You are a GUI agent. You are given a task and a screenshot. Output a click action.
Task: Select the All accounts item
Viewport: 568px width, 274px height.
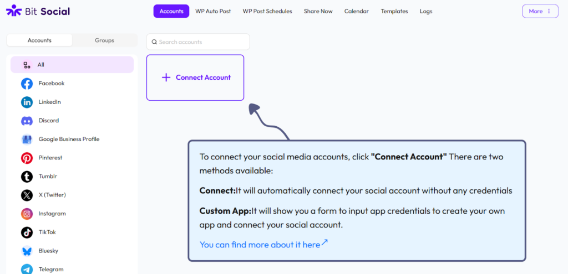point(72,65)
